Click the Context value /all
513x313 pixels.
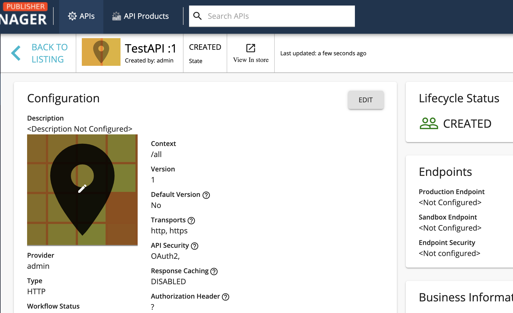click(156, 154)
